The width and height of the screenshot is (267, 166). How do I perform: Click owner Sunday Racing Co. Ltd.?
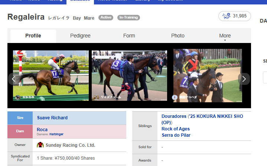click(x=70, y=145)
